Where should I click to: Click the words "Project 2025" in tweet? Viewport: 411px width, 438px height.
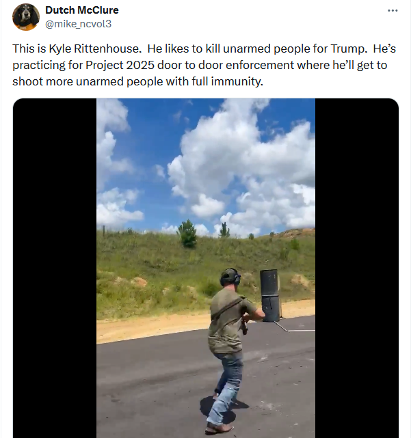tap(120, 65)
